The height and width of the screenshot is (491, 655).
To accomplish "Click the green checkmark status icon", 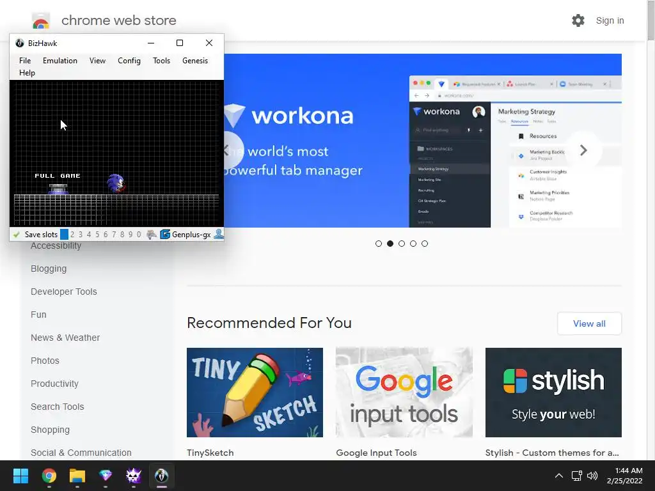I will tap(17, 235).
